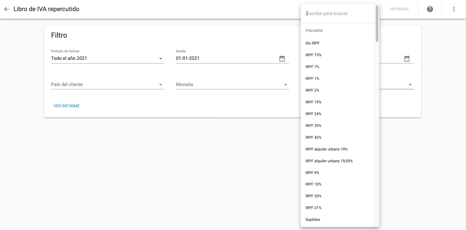Click the Desde date field
466x230 pixels.
[226, 59]
